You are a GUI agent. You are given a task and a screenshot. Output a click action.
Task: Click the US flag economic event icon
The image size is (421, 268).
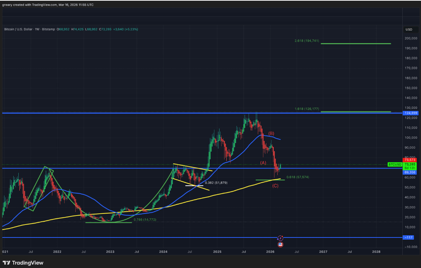click(x=280, y=244)
